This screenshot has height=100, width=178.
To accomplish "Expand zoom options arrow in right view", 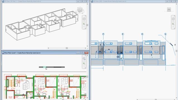I will click(173, 27).
